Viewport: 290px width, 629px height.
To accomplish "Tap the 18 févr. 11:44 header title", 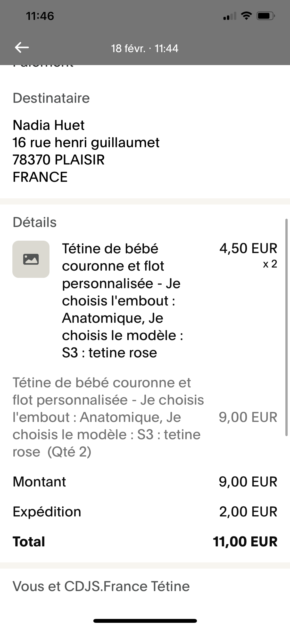I will [145, 49].
